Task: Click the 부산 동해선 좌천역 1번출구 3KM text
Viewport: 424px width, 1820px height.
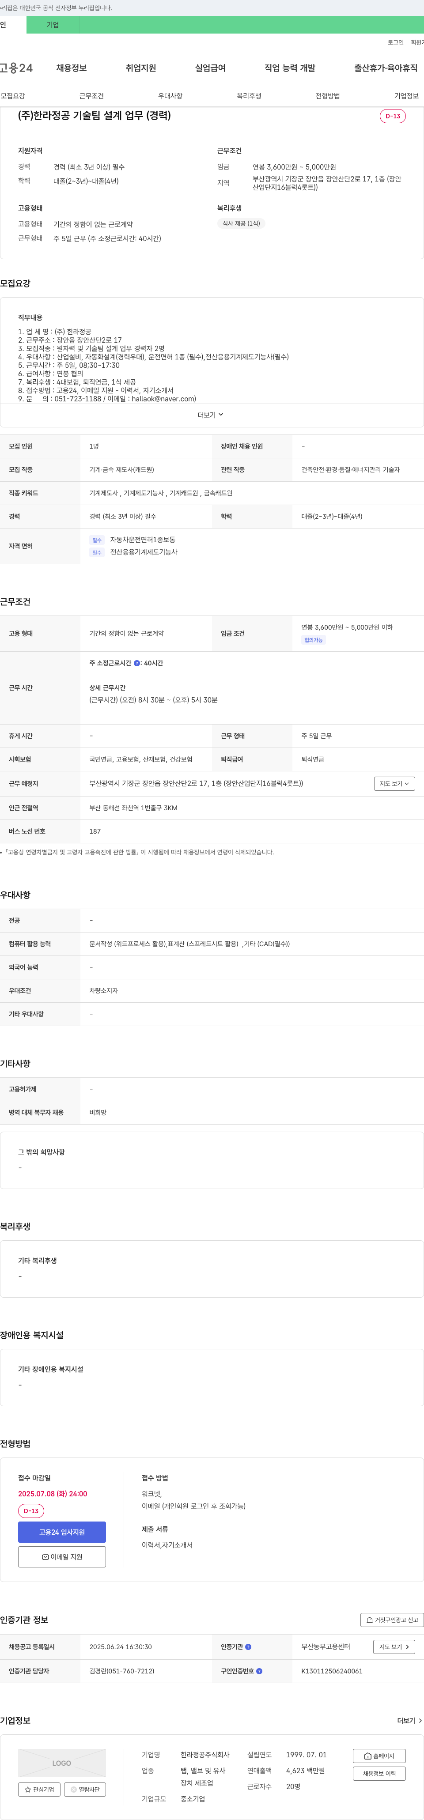Action: point(133,808)
